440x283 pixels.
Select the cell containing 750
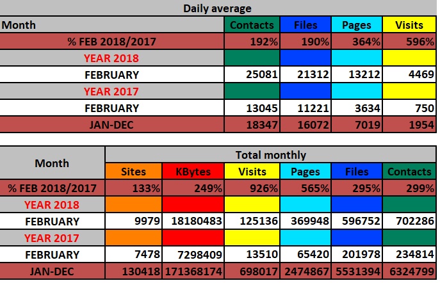click(409, 108)
